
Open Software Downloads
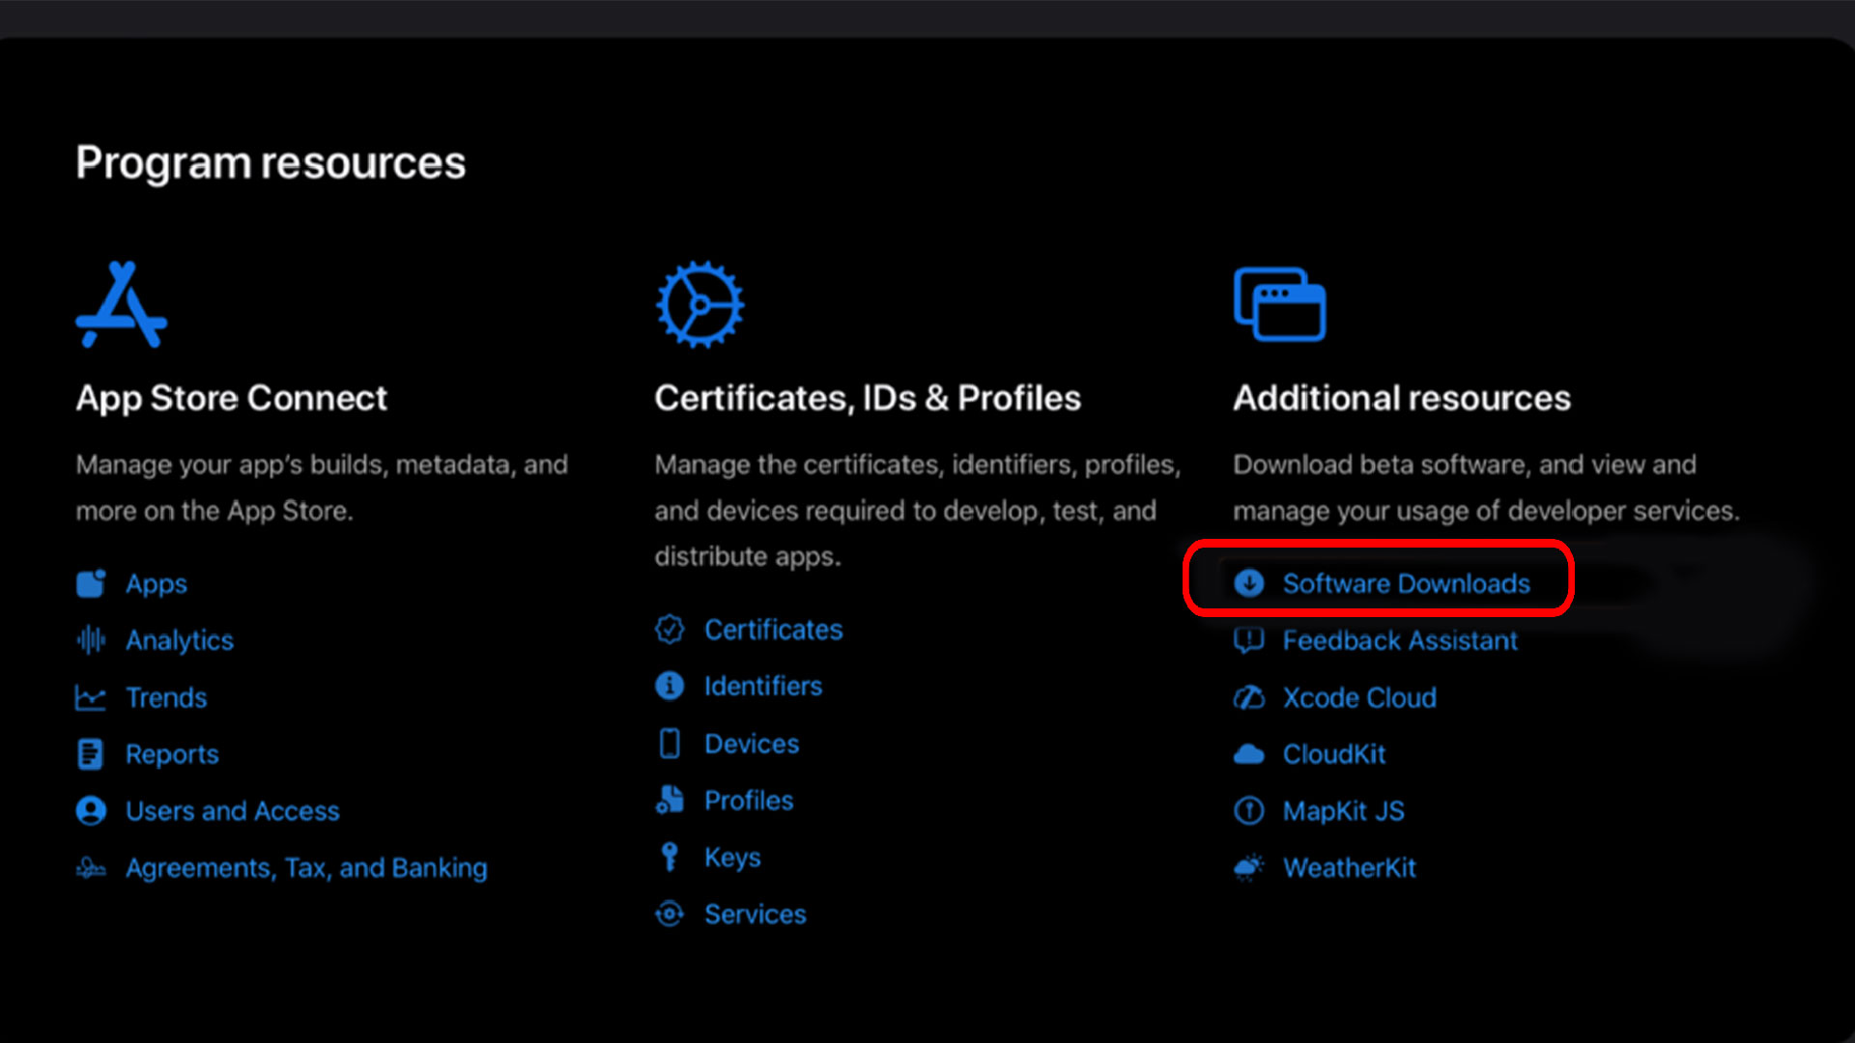point(1407,583)
